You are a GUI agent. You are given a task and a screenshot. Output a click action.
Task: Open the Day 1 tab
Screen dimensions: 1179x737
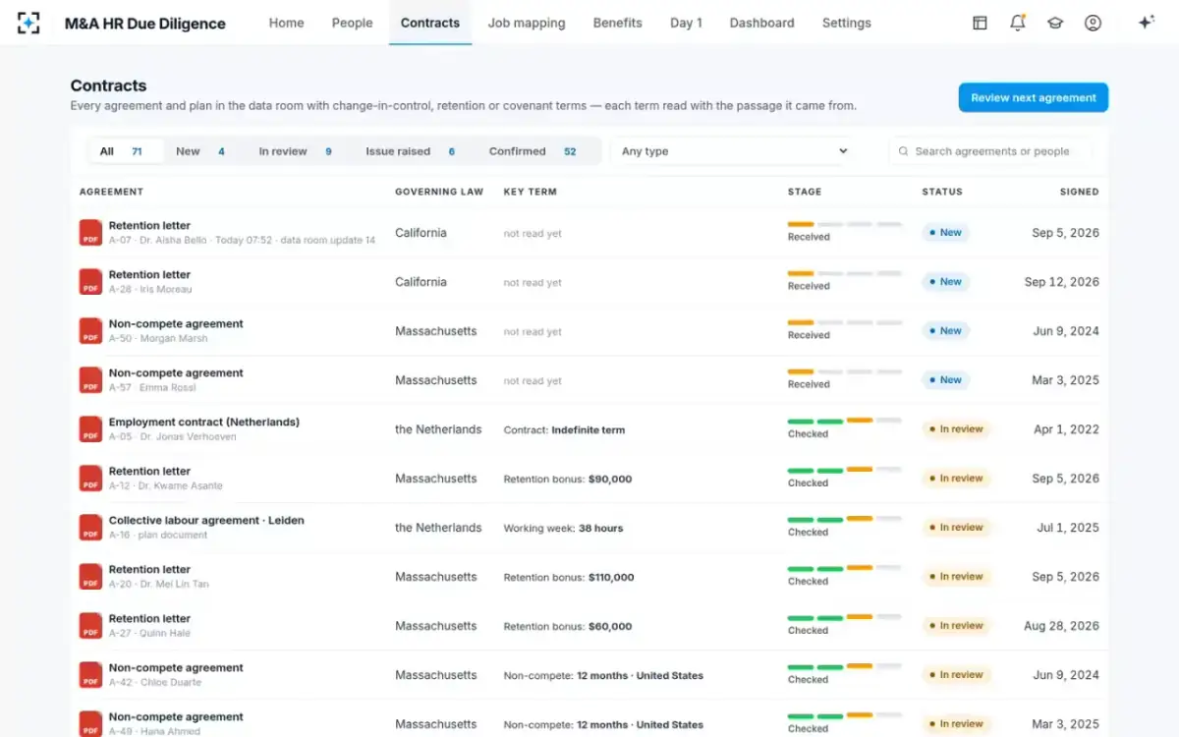point(686,23)
